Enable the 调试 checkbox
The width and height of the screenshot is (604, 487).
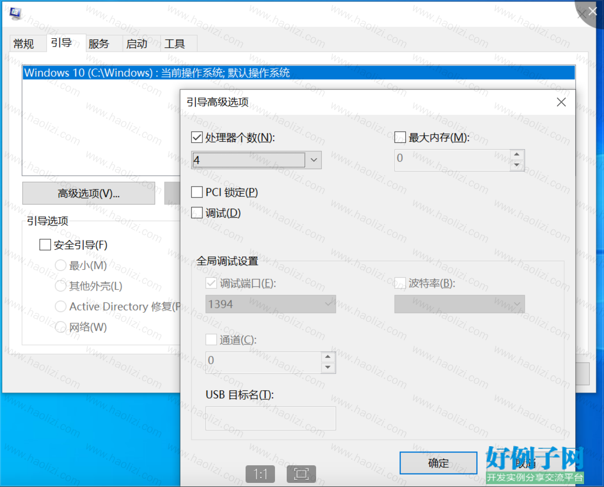click(197, 213)
